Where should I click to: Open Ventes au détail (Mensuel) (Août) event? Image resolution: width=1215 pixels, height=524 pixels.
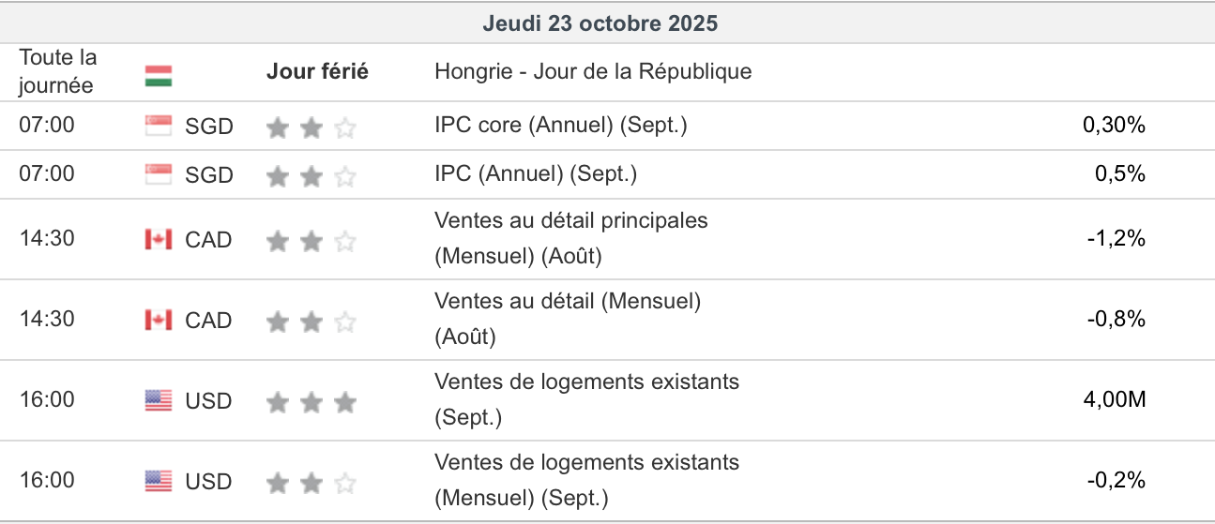(x=567, y=319)
